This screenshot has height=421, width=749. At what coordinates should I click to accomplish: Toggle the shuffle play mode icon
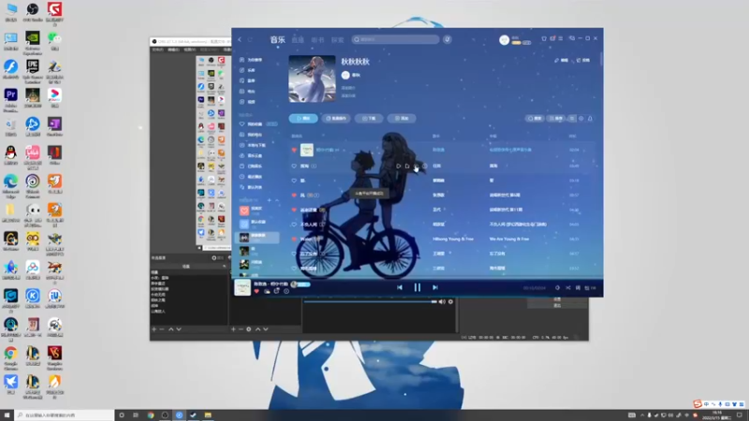pyautogui.click(x=568, y=288)
